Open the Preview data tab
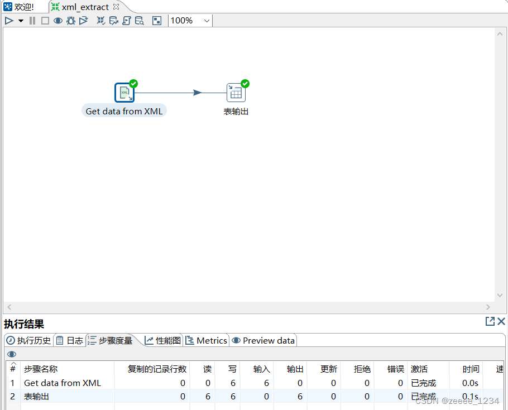The height and width of the screenshot is (410, 508). coord(263,340)
